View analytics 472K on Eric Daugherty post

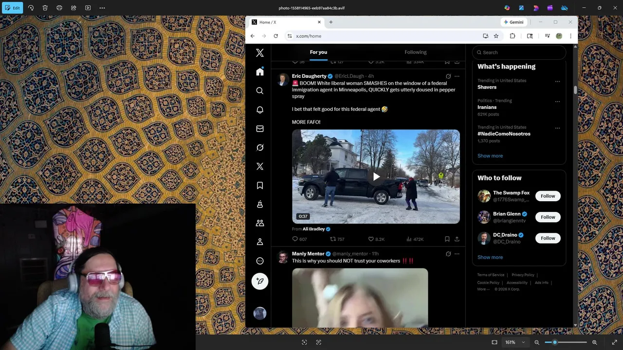point(415,239)
